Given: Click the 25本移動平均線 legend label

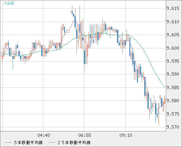Looking at the screenshot, I should coord(74,143).
